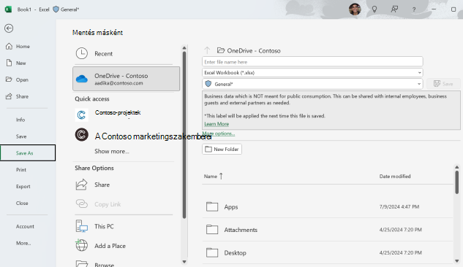Click the OneDrive - Contoso breadcrumb folder
The width and height of the screenshot is (463, 267).
(x=249, y=50)
